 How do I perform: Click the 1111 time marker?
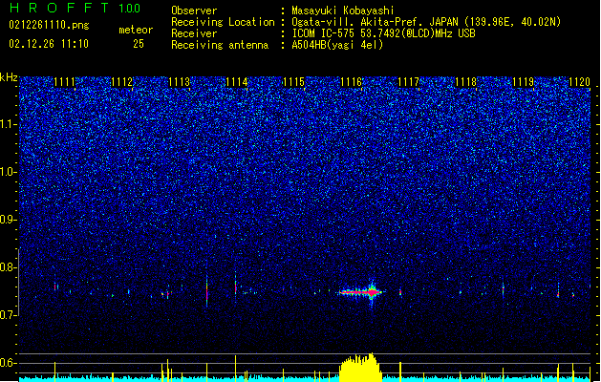64,82
